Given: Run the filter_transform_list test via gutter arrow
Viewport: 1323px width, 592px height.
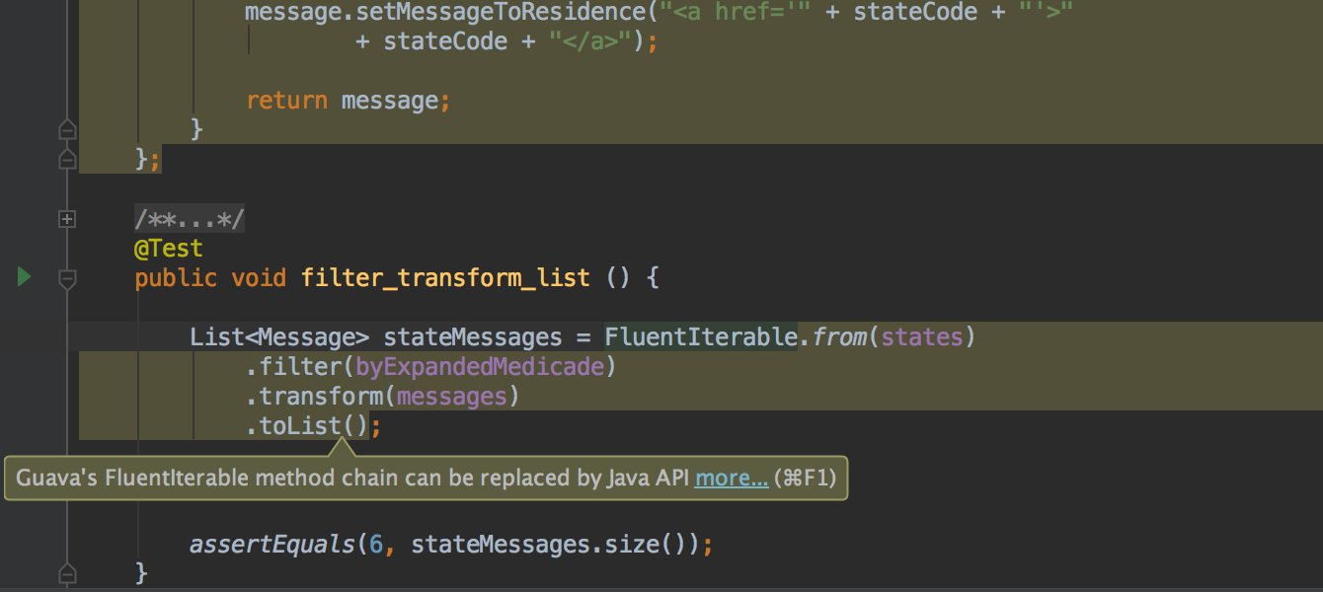Looking at the screenshot, I should click(25, 277).
